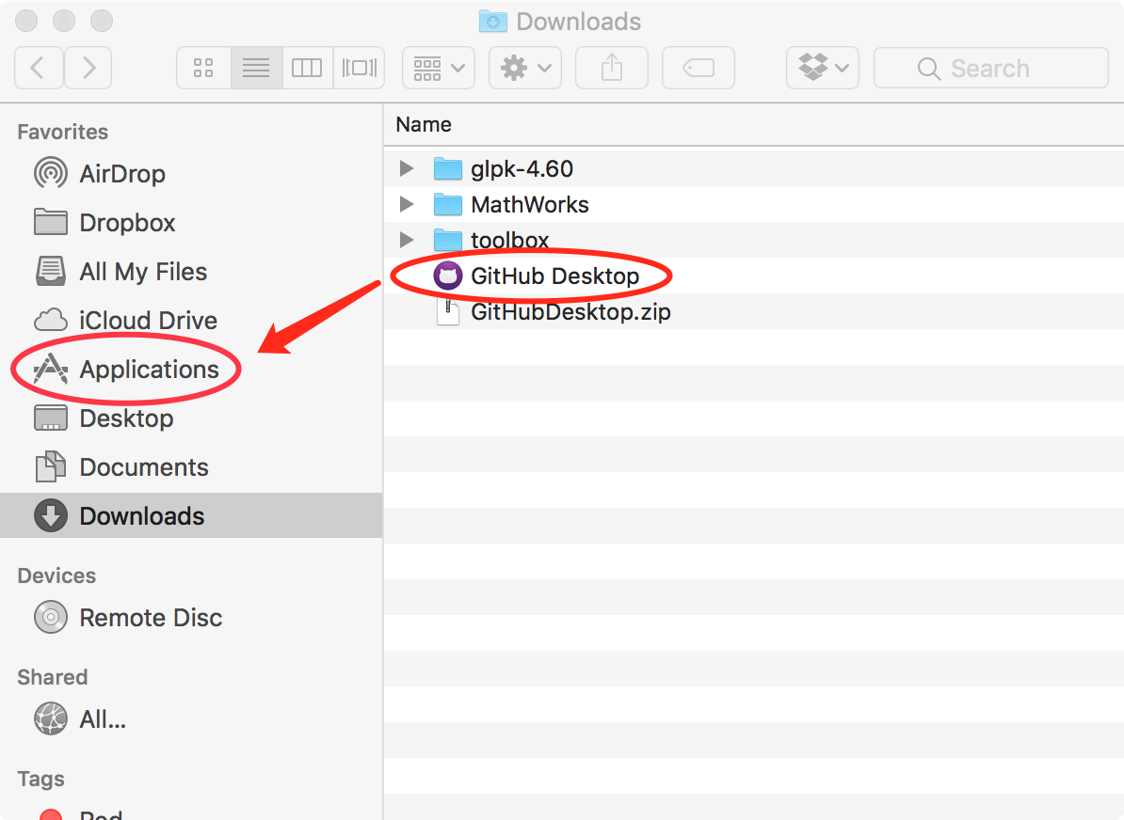Click the Favorites section header
Image resolution: width=1124 pixels, height=820 pixels.
(x=63, y=132)
